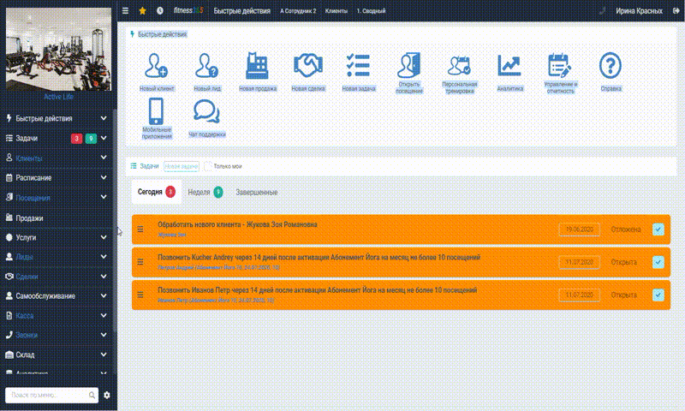Open Аналитика chart icon
This screenshot has height=411, width=685.
509,67
